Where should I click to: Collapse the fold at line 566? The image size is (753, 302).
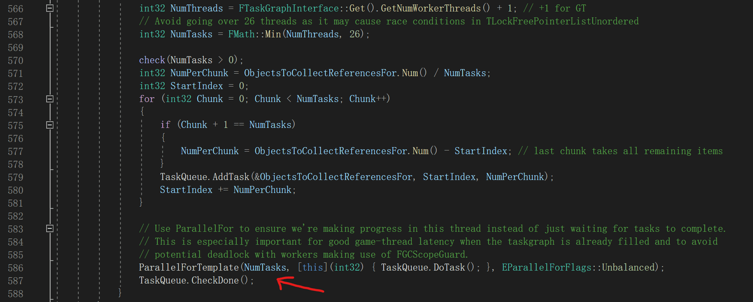(x=50, y=8)
